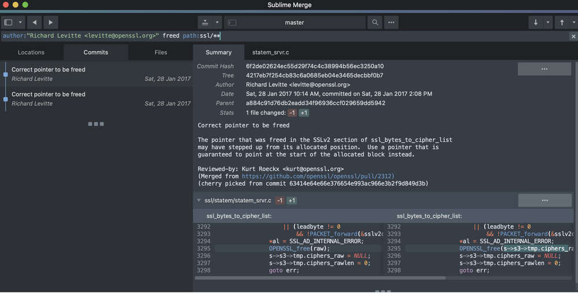Image resolution: width=578 pixels, height=293 pixels.
Task: Clear the search with the X icon
Action: [572, 36]
